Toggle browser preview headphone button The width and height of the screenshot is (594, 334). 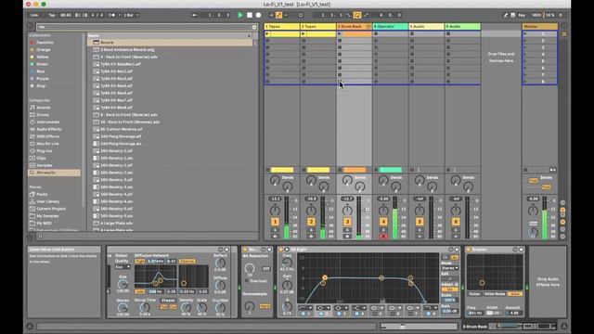(x=40, y=236)
